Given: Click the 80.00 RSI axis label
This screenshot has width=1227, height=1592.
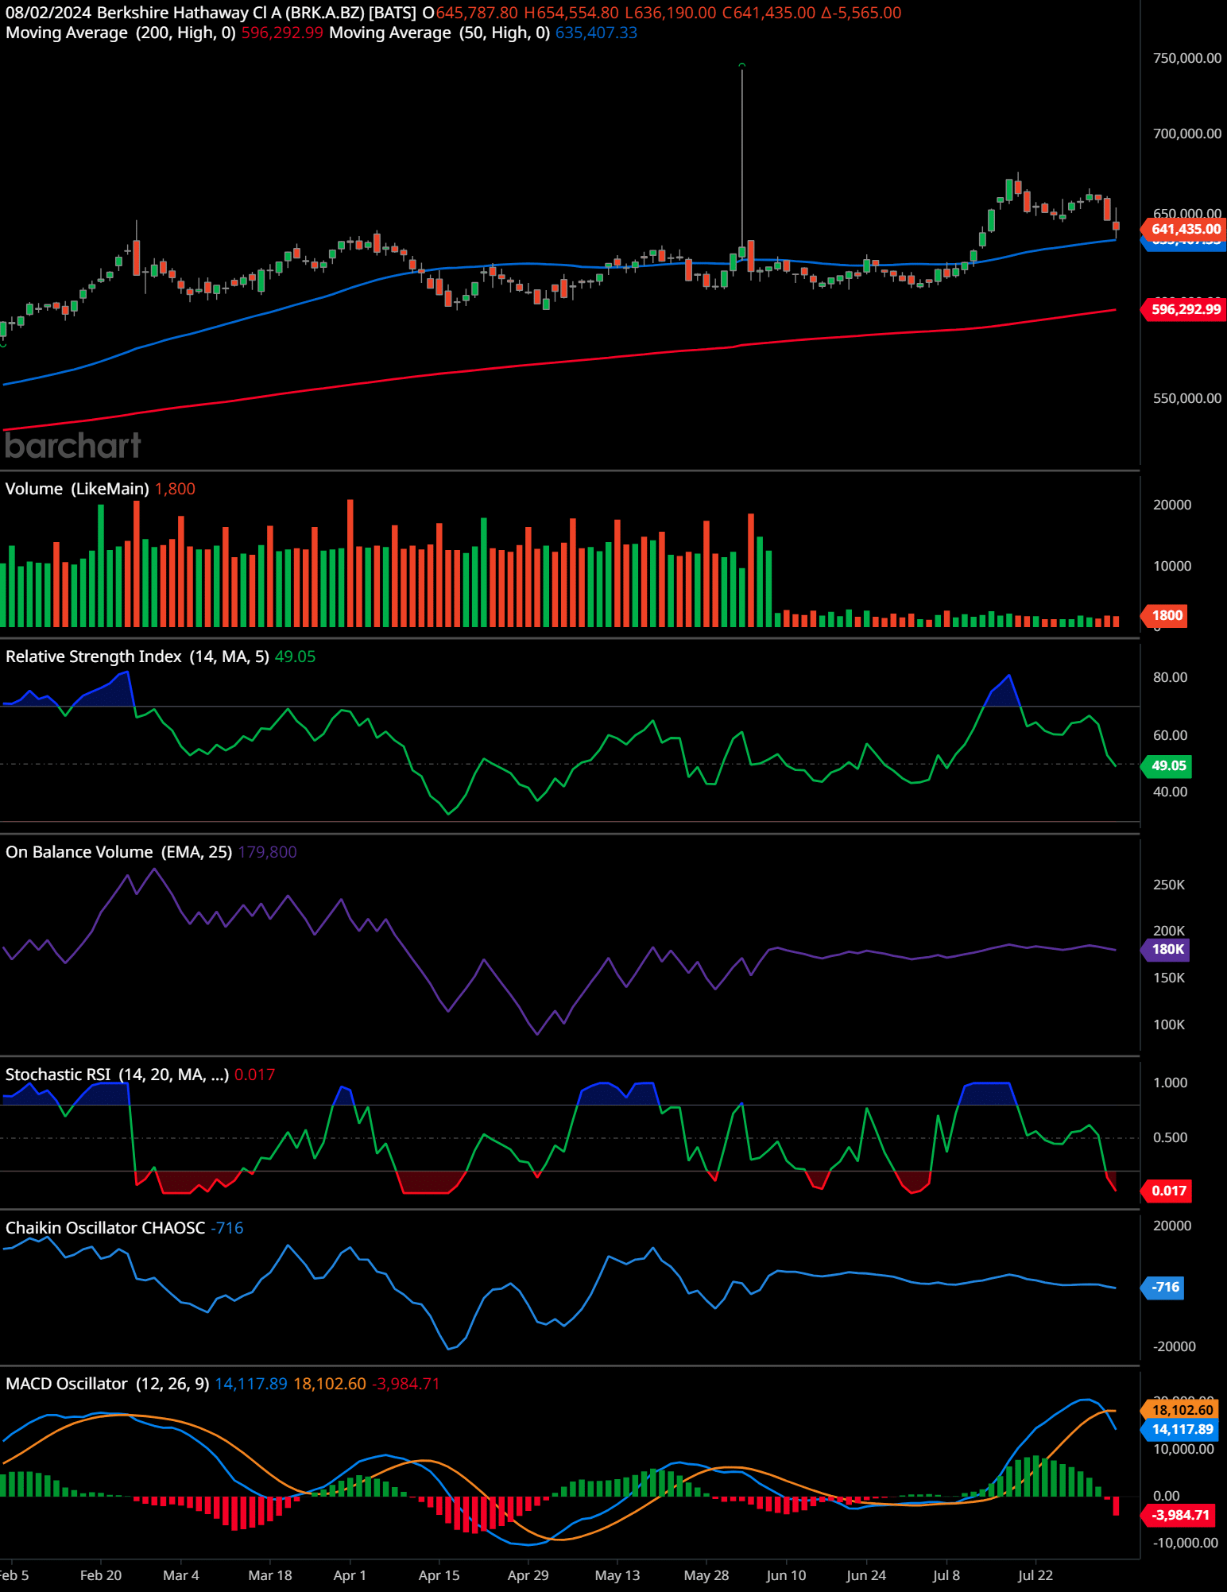Looking at the screenshot, I should 1170,677.
